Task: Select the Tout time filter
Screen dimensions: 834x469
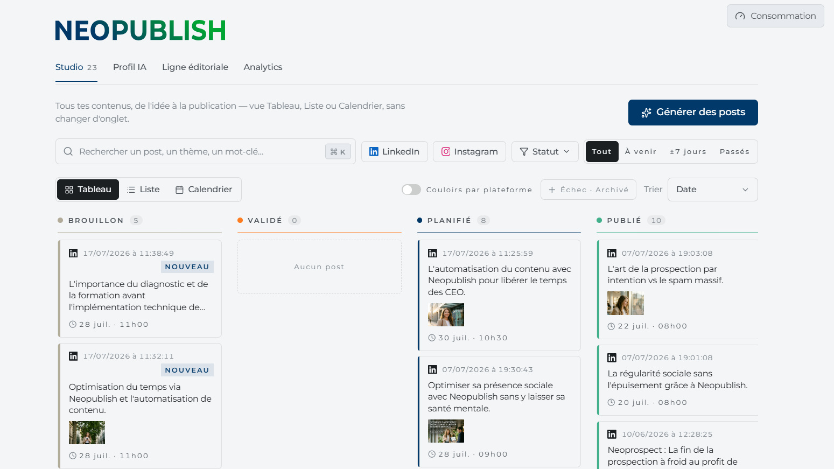Action: pos(602,152)
